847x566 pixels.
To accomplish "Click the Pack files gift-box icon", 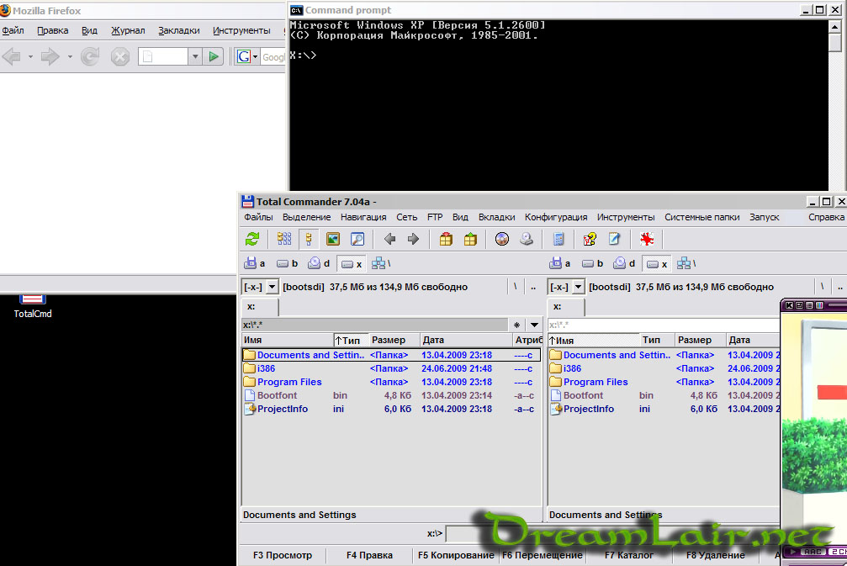I will (x=446, y=239).
